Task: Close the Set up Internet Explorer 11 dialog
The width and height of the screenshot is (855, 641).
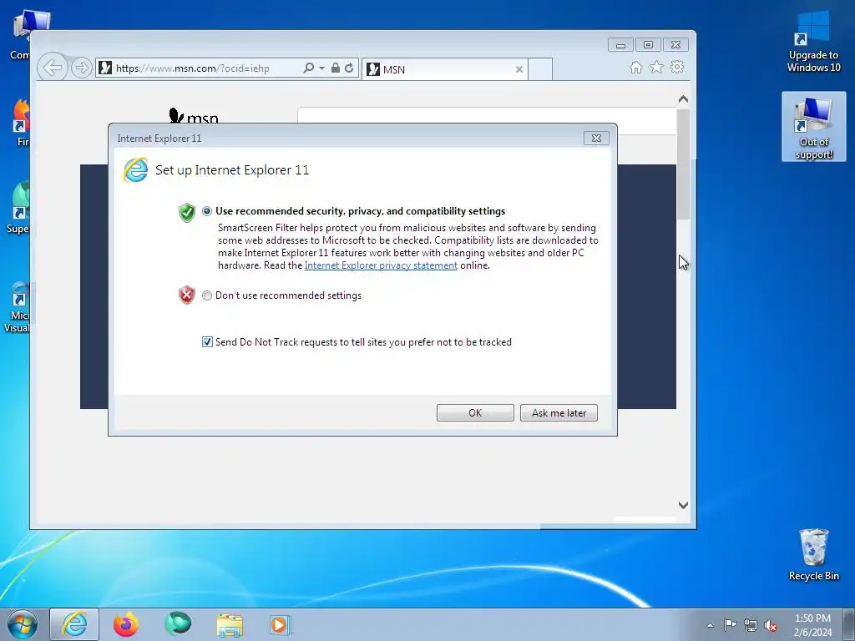Action: click(x=596, y=139)
